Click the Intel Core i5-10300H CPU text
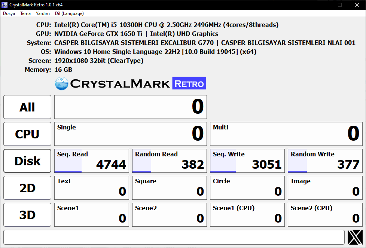Image resolution: width=366 pixels, height=248 pixels. point(167,25)
